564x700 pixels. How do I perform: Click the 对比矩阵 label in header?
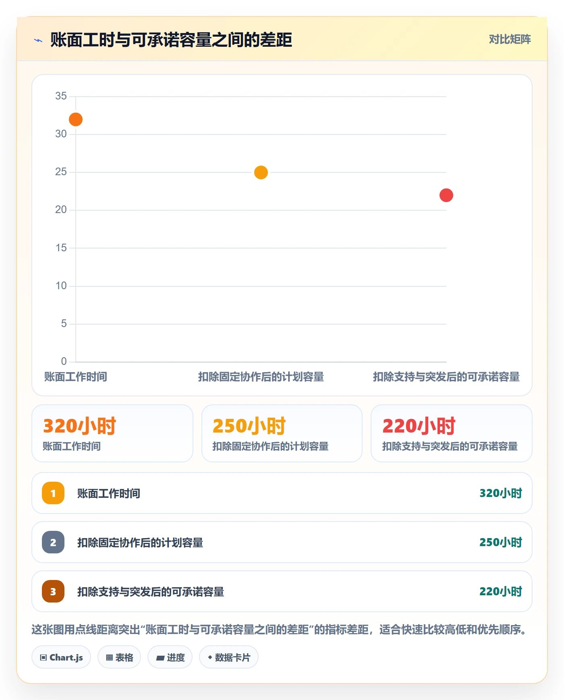point(510,39)
